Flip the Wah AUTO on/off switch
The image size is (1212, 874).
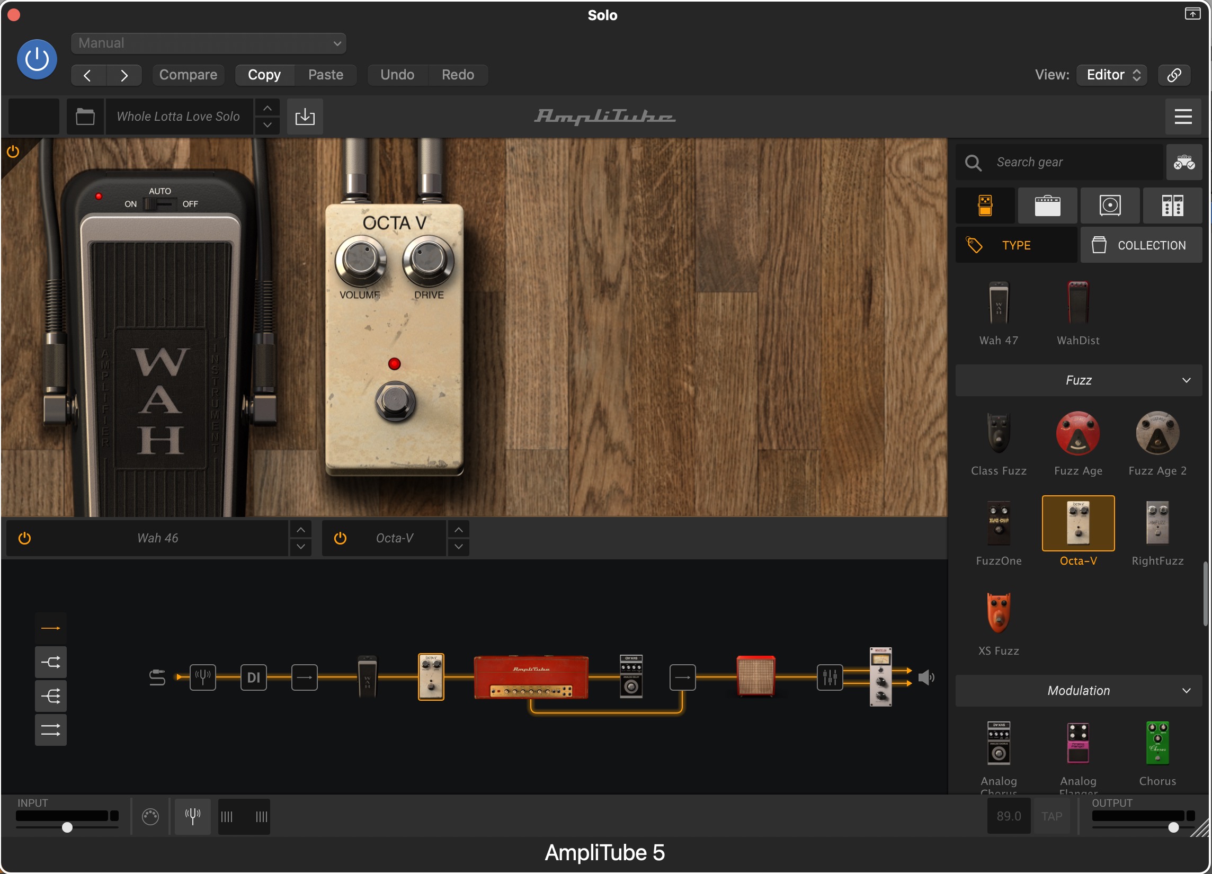point(159,204)
